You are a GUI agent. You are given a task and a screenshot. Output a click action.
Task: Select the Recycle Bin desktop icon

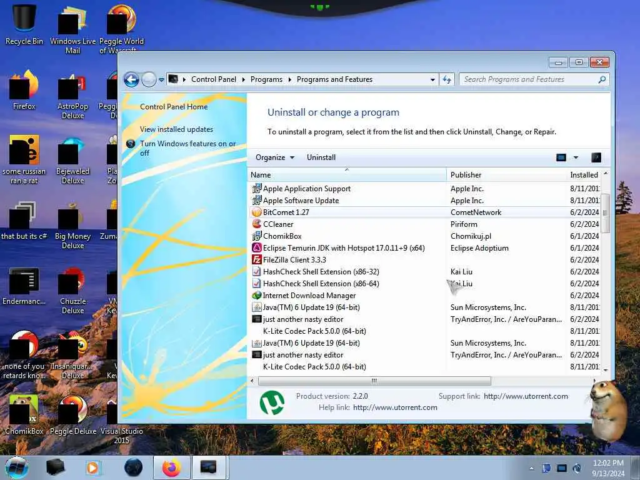[x=24, y=24]
